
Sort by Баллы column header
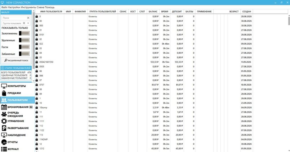189,12
